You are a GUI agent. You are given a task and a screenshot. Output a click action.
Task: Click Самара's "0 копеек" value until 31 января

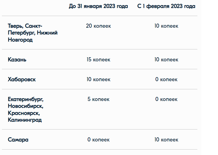pyautogui.click(x=98, y=140)
